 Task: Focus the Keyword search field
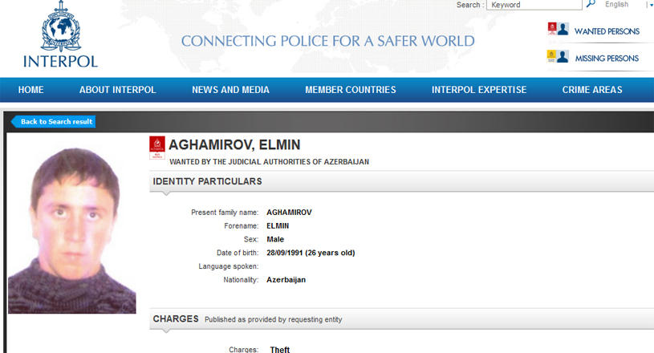(x=534, y=5)
